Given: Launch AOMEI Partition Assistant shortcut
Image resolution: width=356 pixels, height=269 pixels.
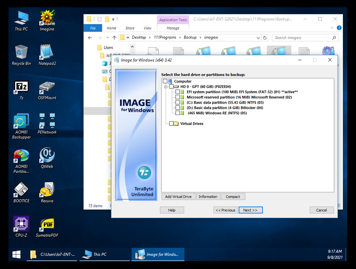Looking at the screenshot, I should click(21, 161).
